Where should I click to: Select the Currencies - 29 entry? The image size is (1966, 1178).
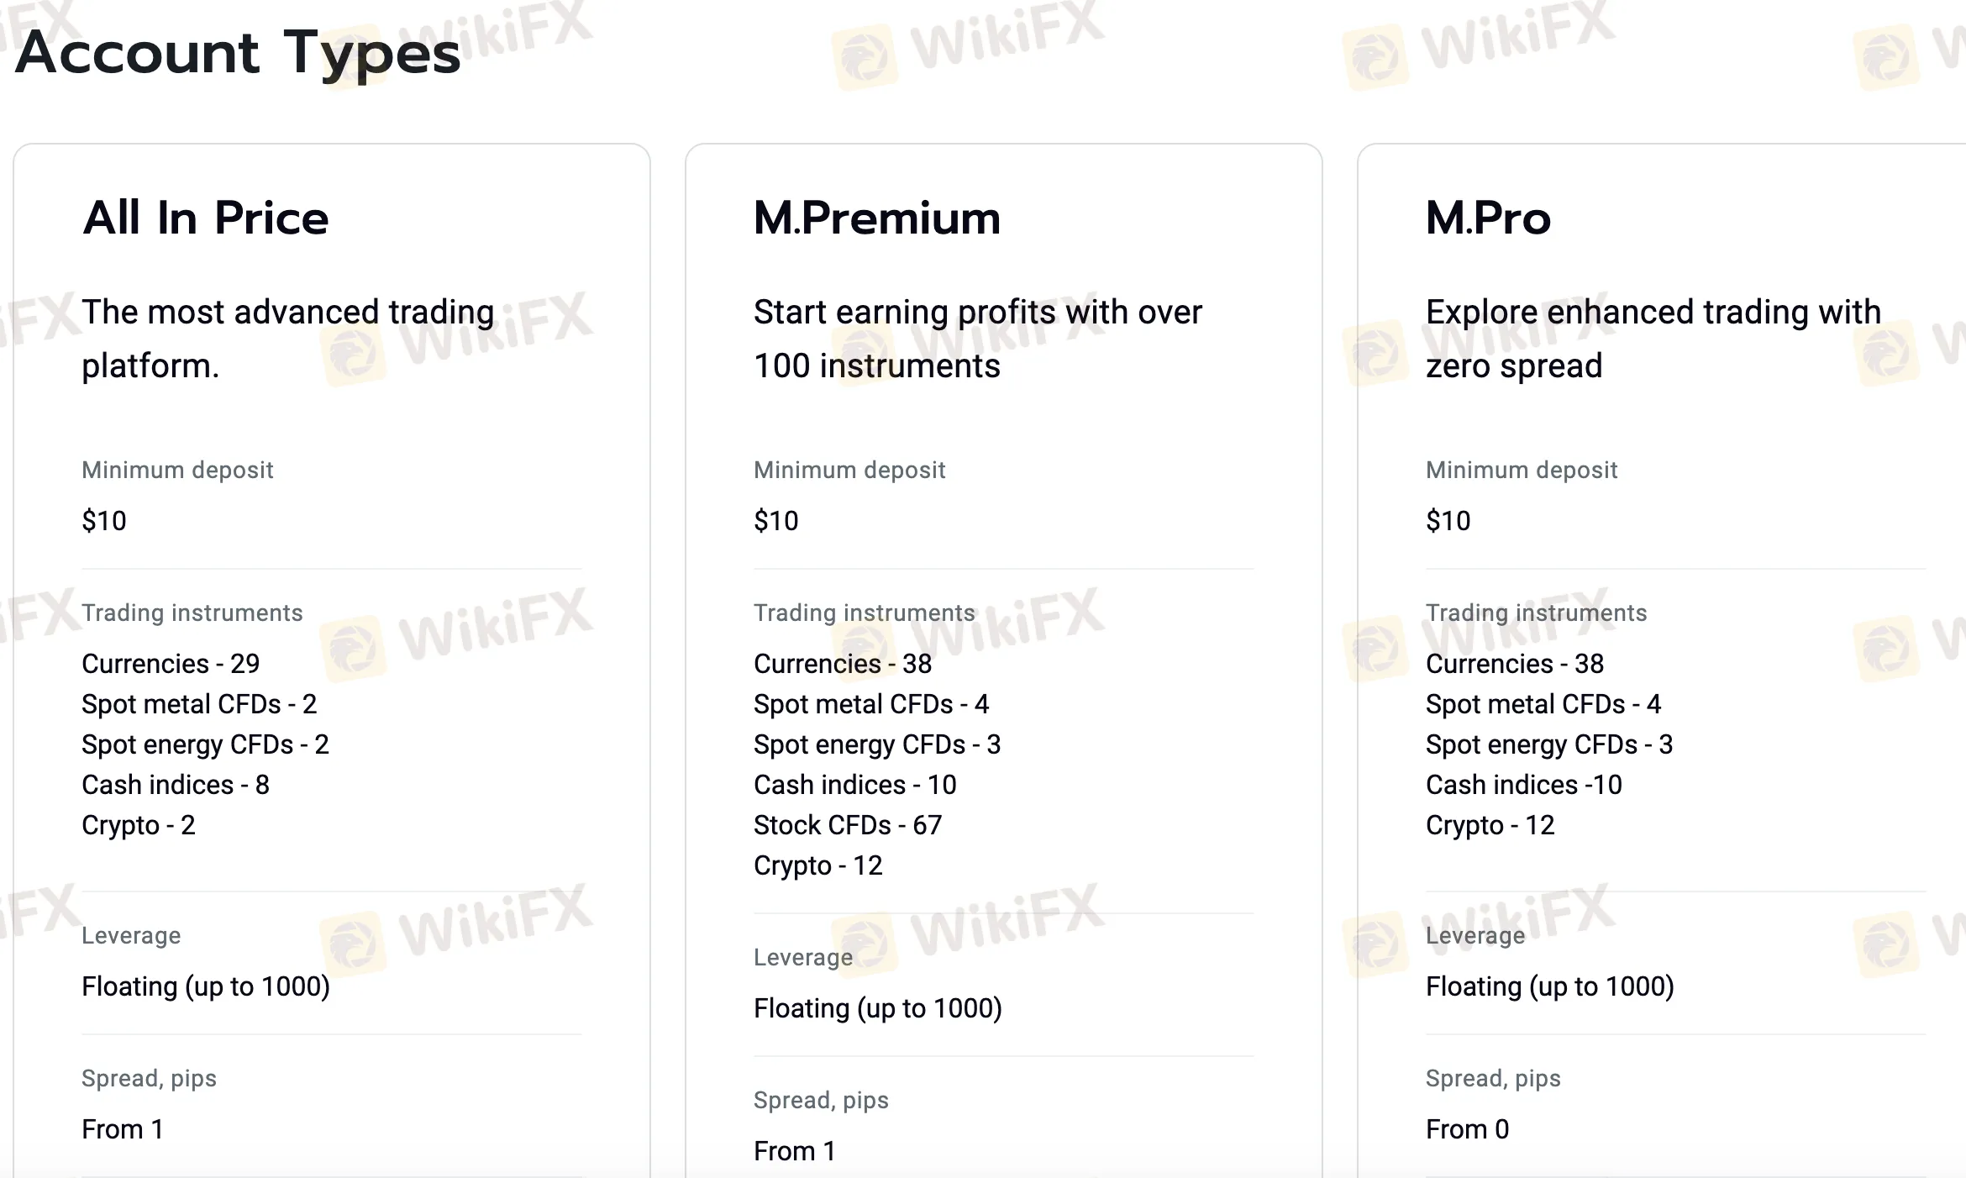(x=171, y=664)
